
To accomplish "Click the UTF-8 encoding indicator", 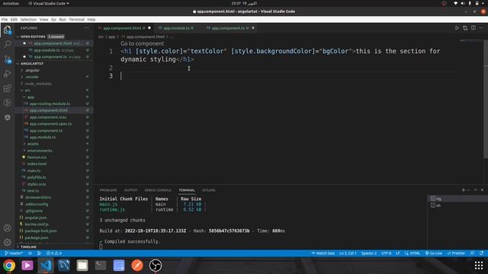I will tap(387, 253).
